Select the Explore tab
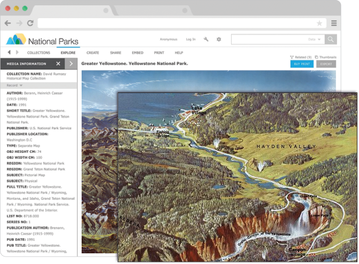 click(x=68, y=52)
